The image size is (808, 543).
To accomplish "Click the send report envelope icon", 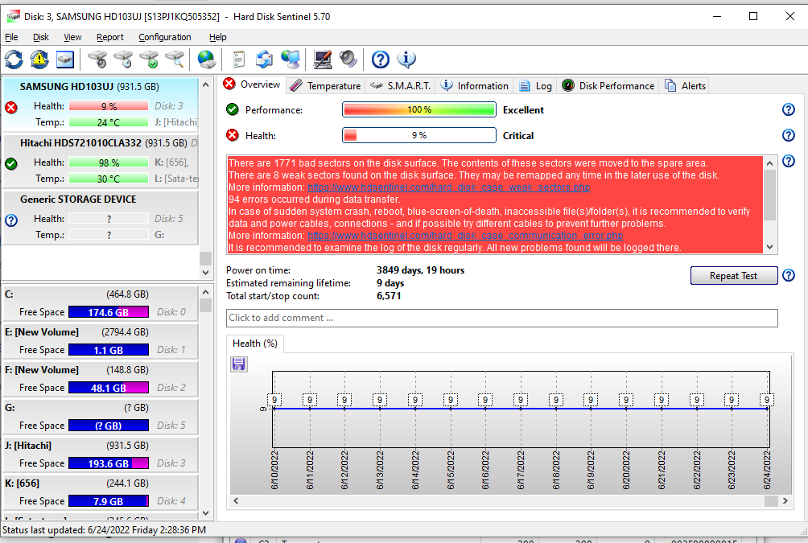I will click(264, 60).
